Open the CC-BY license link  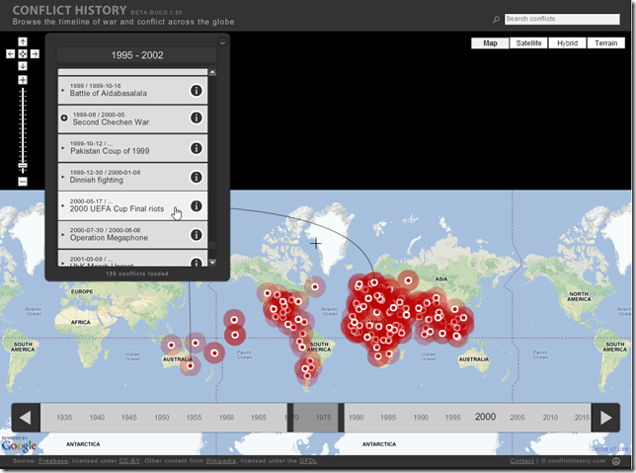coord(129,461)
